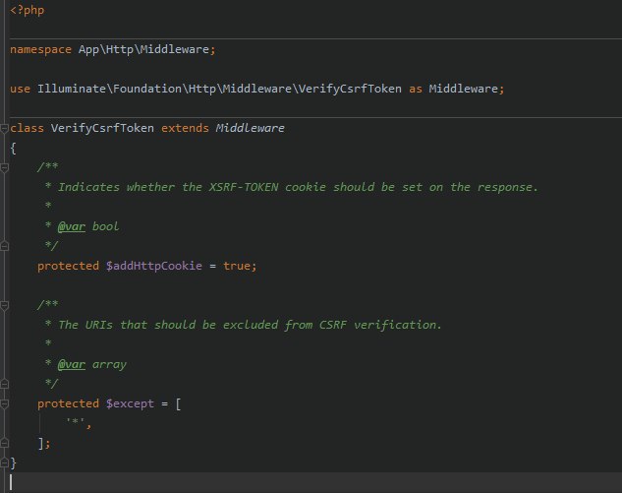The width and height of the screenshot is (622, 493).
Task: Click fold end marker at class closing brace
Action: (x=4, y=462)
